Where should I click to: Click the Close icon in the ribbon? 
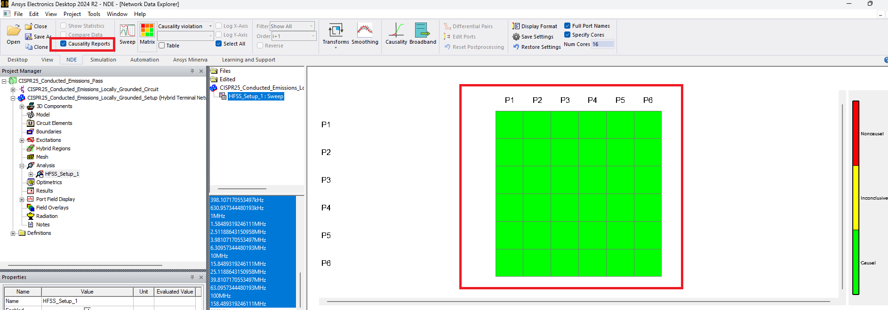(x=28, y=26)
